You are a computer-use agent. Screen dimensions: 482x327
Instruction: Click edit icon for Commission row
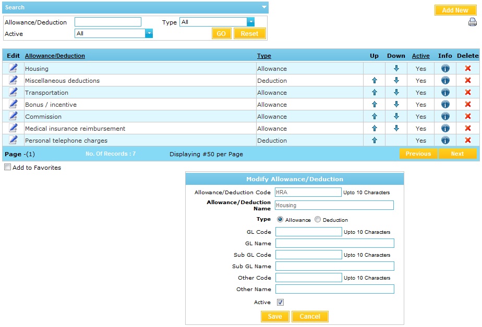(x=13, y=116)
